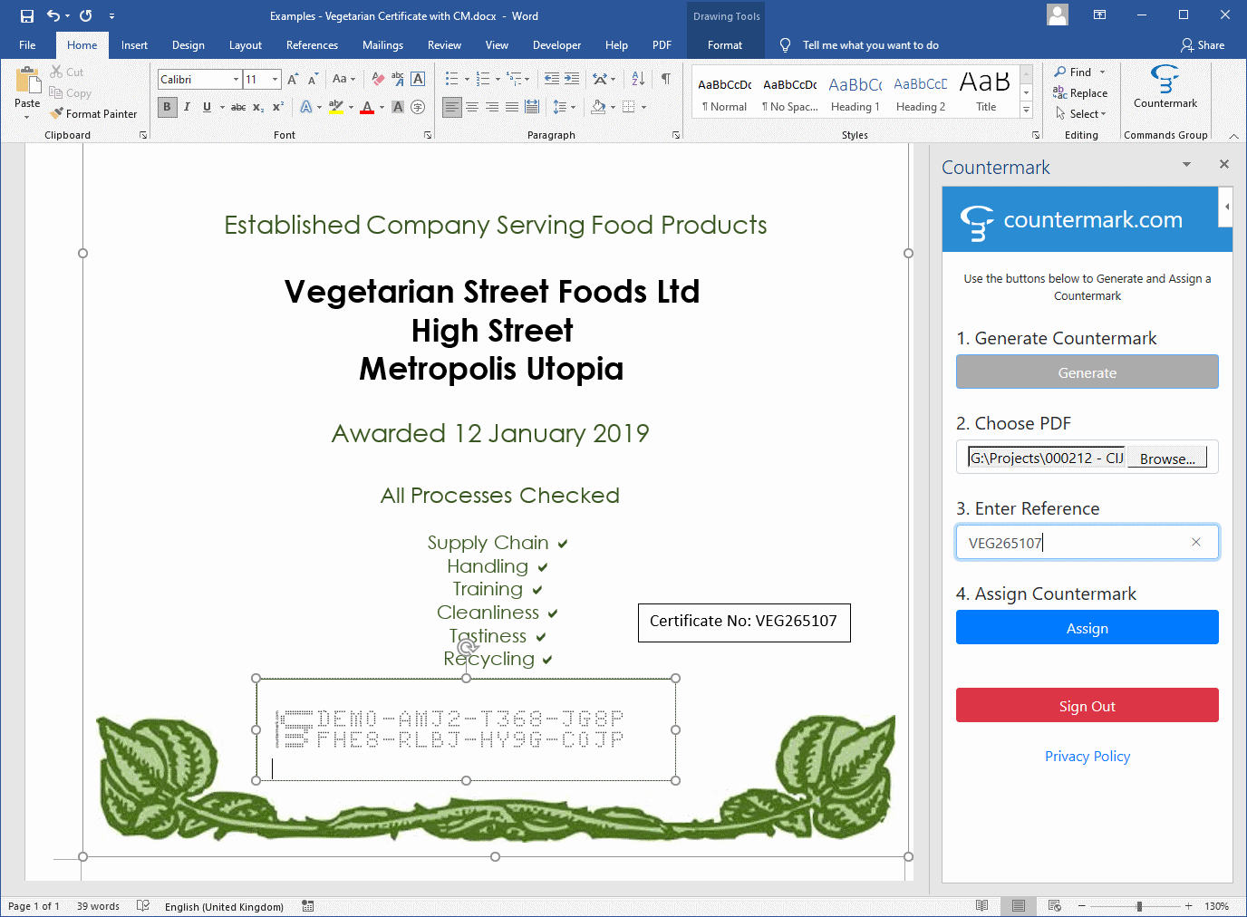Toggle paragraph marks display

tap(665, 79)
